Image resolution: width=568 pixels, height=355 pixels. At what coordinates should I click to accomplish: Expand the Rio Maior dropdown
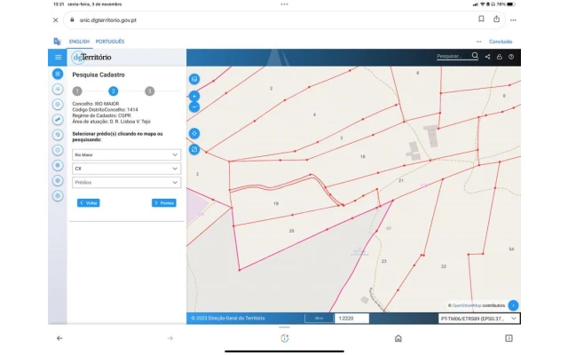(x=127, y=154)
